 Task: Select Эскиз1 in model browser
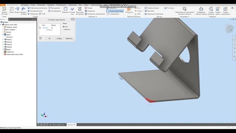point(9,37)
